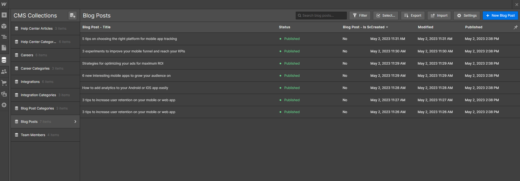Open the Add Elements panel
Viewport: 520px width, 181px height.
point(4,15)
